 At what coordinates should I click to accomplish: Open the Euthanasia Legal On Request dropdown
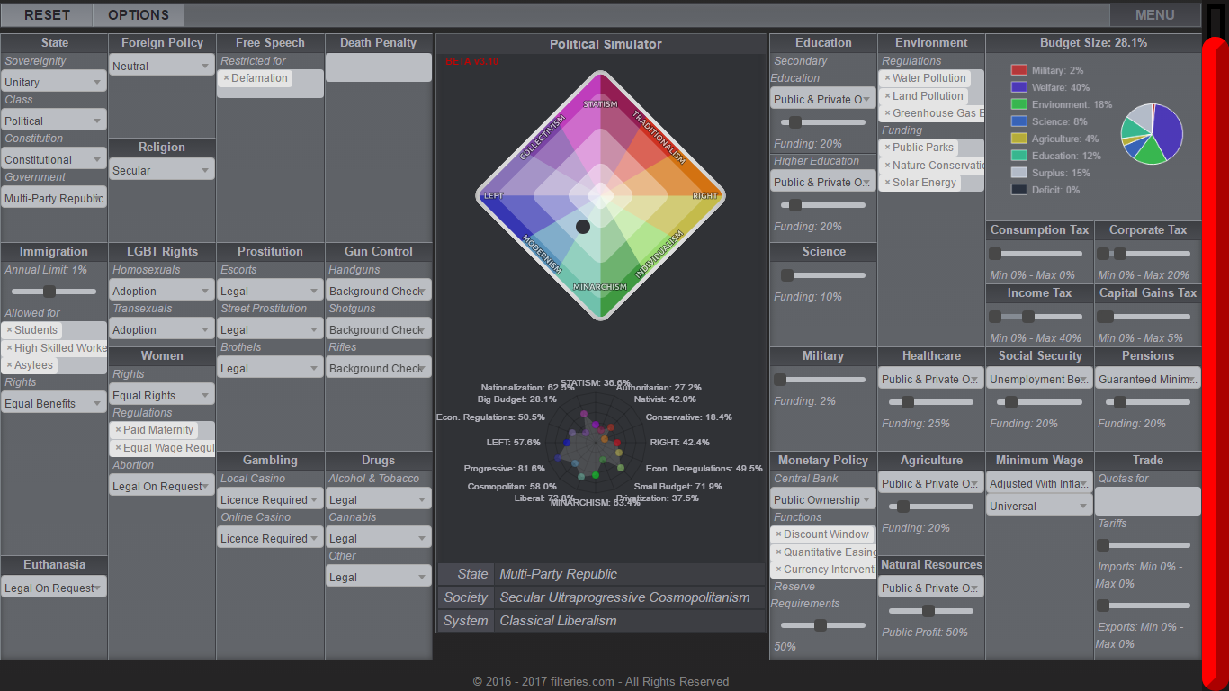click(x=54, y=588)
